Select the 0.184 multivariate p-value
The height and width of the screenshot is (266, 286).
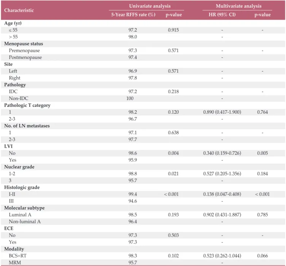point(262,174)
